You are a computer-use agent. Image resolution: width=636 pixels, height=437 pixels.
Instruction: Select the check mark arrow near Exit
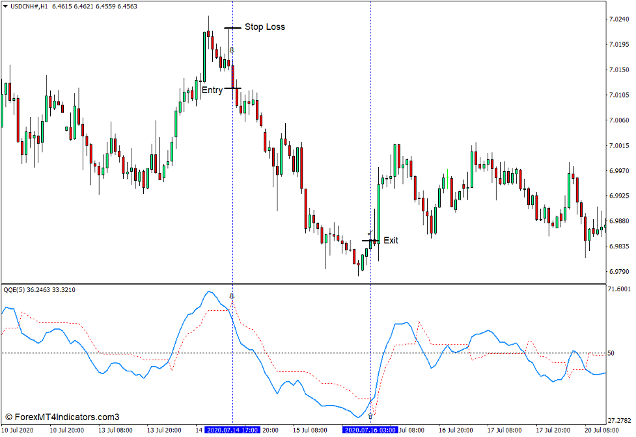coord(370,232)
